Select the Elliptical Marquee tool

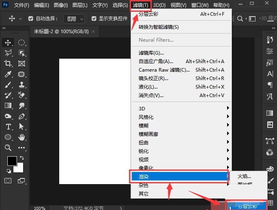tap(21, 42)
